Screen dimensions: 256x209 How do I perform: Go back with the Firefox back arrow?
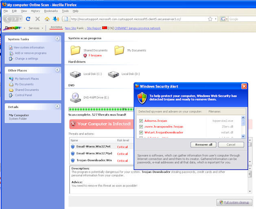pos(7,19)
